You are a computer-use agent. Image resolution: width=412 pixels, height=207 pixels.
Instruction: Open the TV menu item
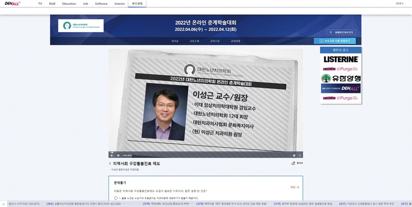pos(40,3)
